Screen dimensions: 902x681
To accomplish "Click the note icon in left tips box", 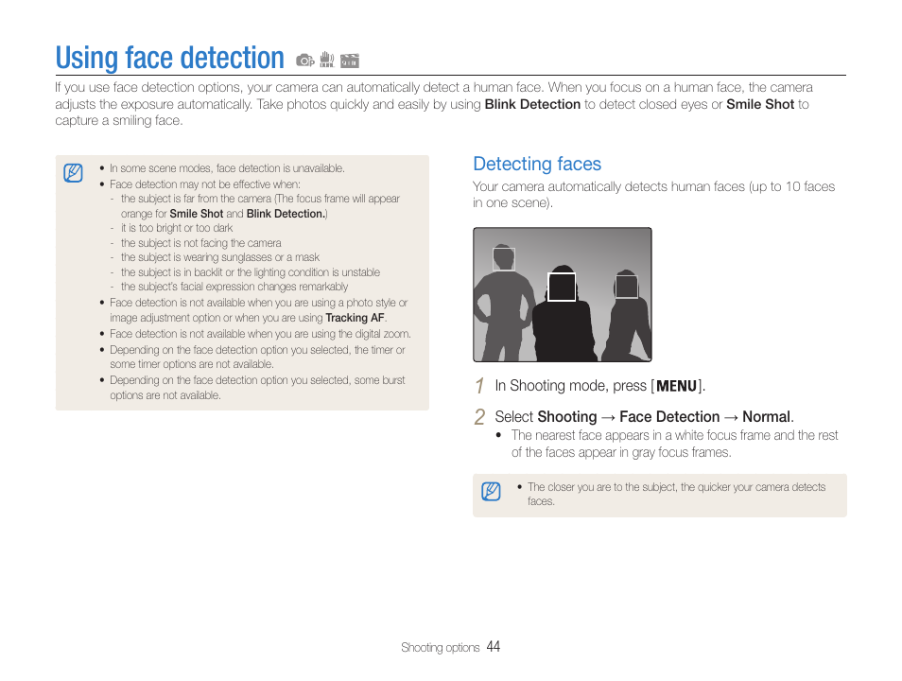I will (73, 173).
